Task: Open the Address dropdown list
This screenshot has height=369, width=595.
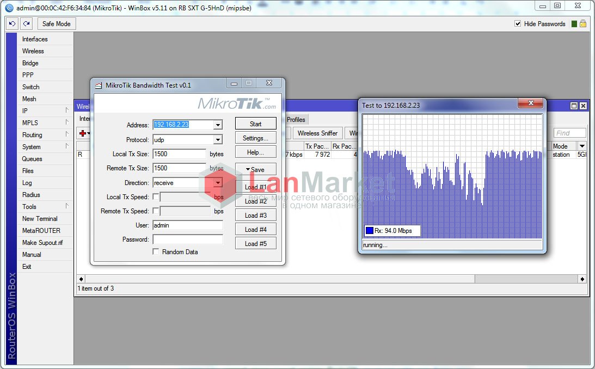Action: tap(218, 125)
